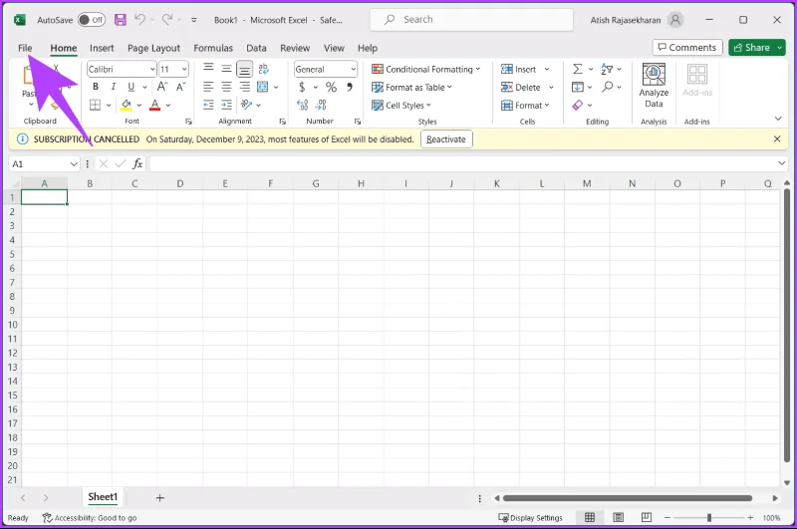This screenshot has width=797, height=529.
Task: Switch to the Data tab
Action: point(256,48)
